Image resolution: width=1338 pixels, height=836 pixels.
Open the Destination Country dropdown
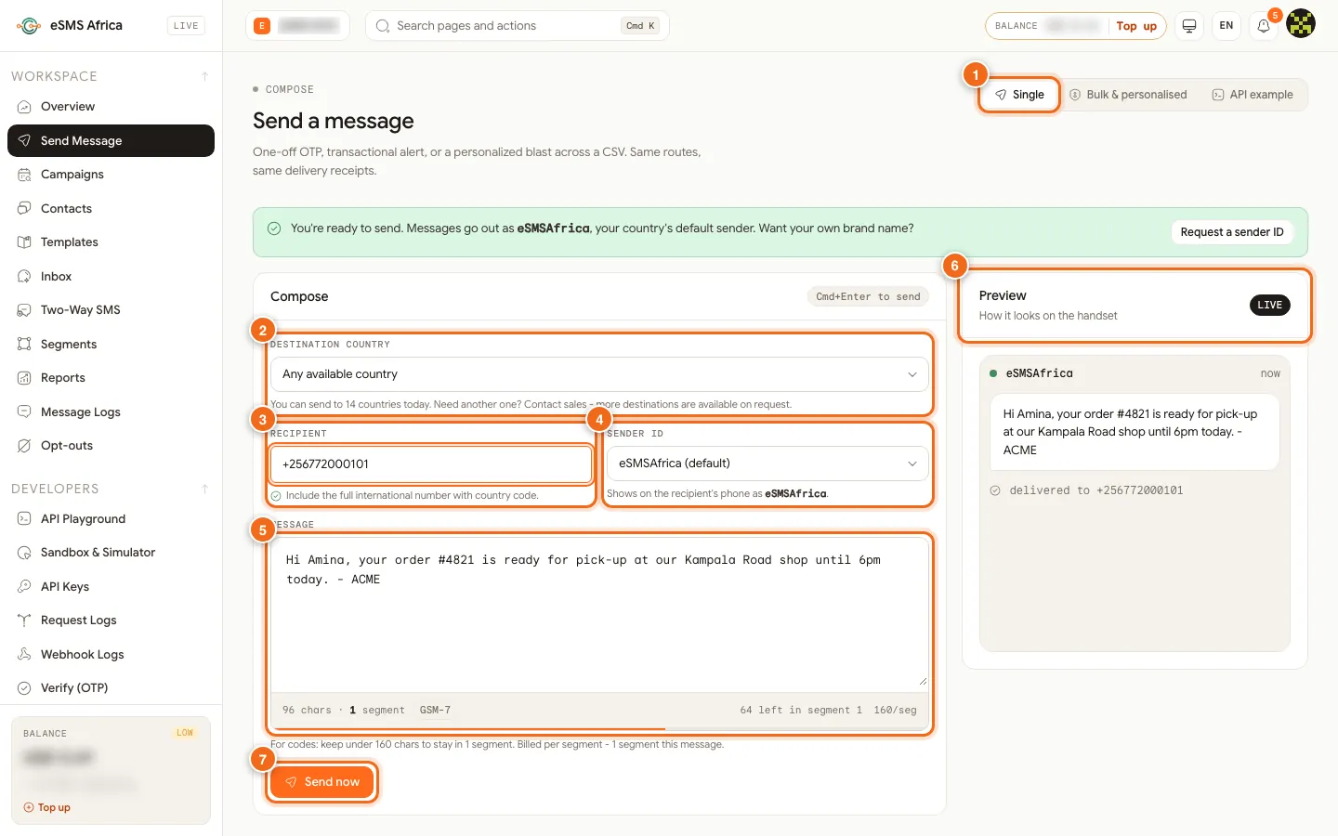point(599,374)
